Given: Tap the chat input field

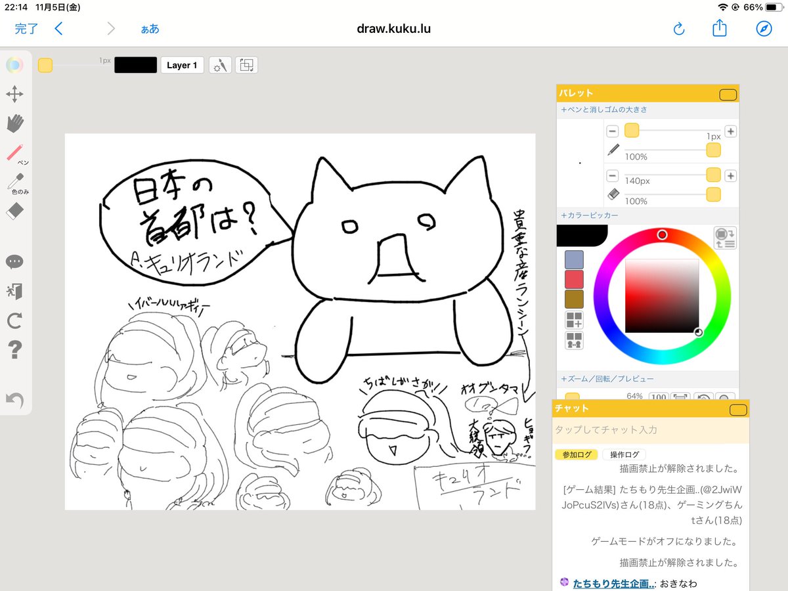Looking at the screenshot, I should pyautogui.click(x=651, y=430).
